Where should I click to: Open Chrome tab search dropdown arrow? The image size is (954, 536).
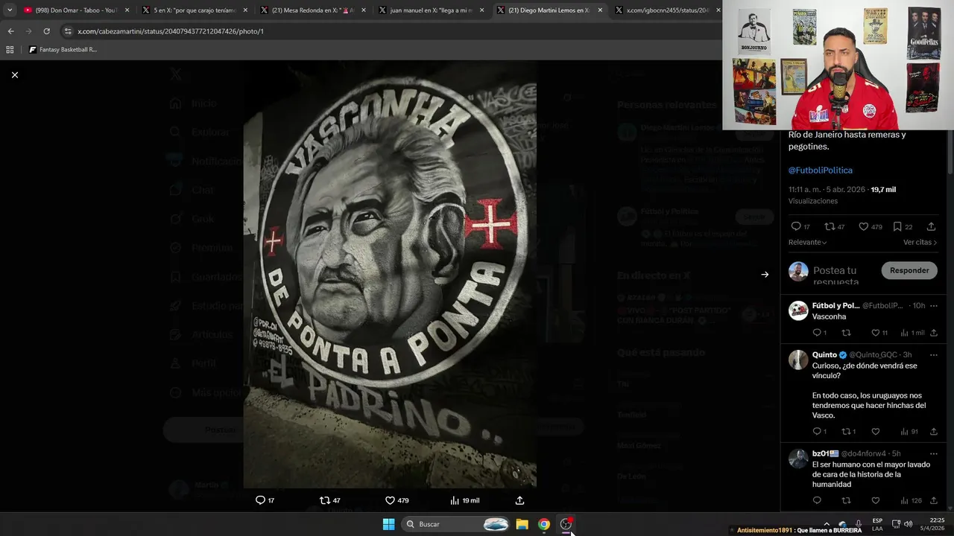(10, 10)
